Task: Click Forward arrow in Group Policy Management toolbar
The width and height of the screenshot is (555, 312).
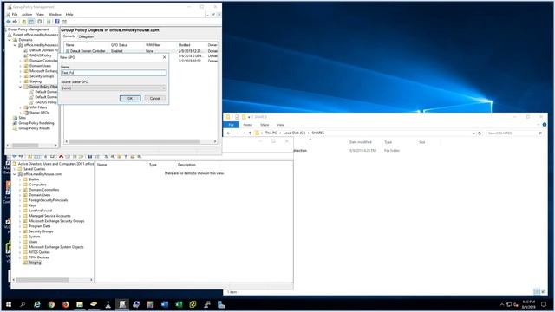Action: [x=15, y=22]
